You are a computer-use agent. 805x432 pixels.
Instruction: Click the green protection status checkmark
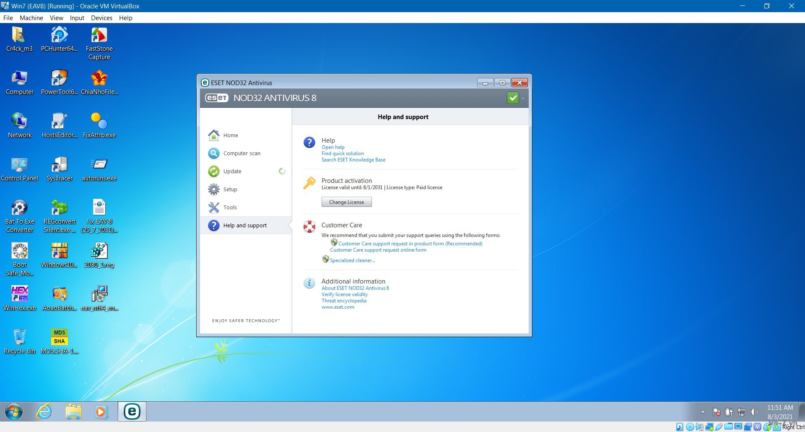(513, 98)
